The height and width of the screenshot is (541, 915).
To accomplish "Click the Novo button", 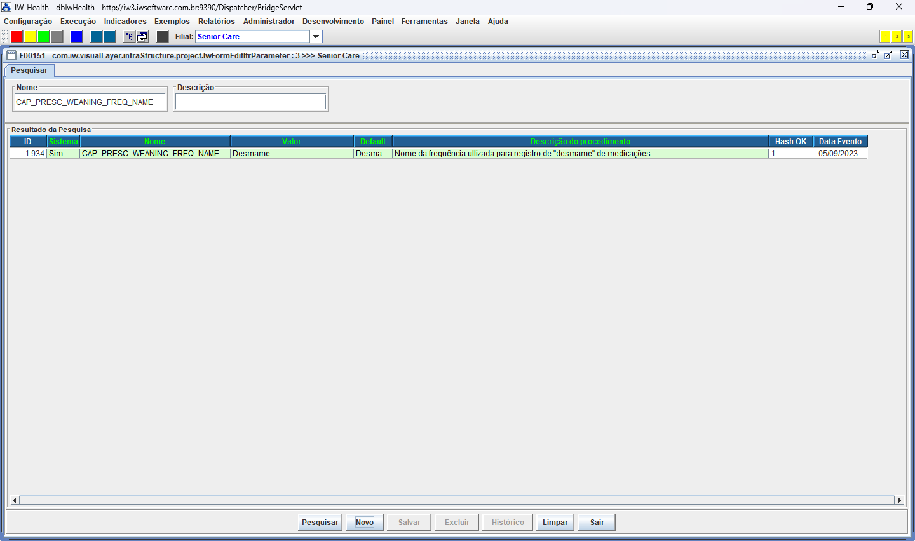I will click(365, 523).
